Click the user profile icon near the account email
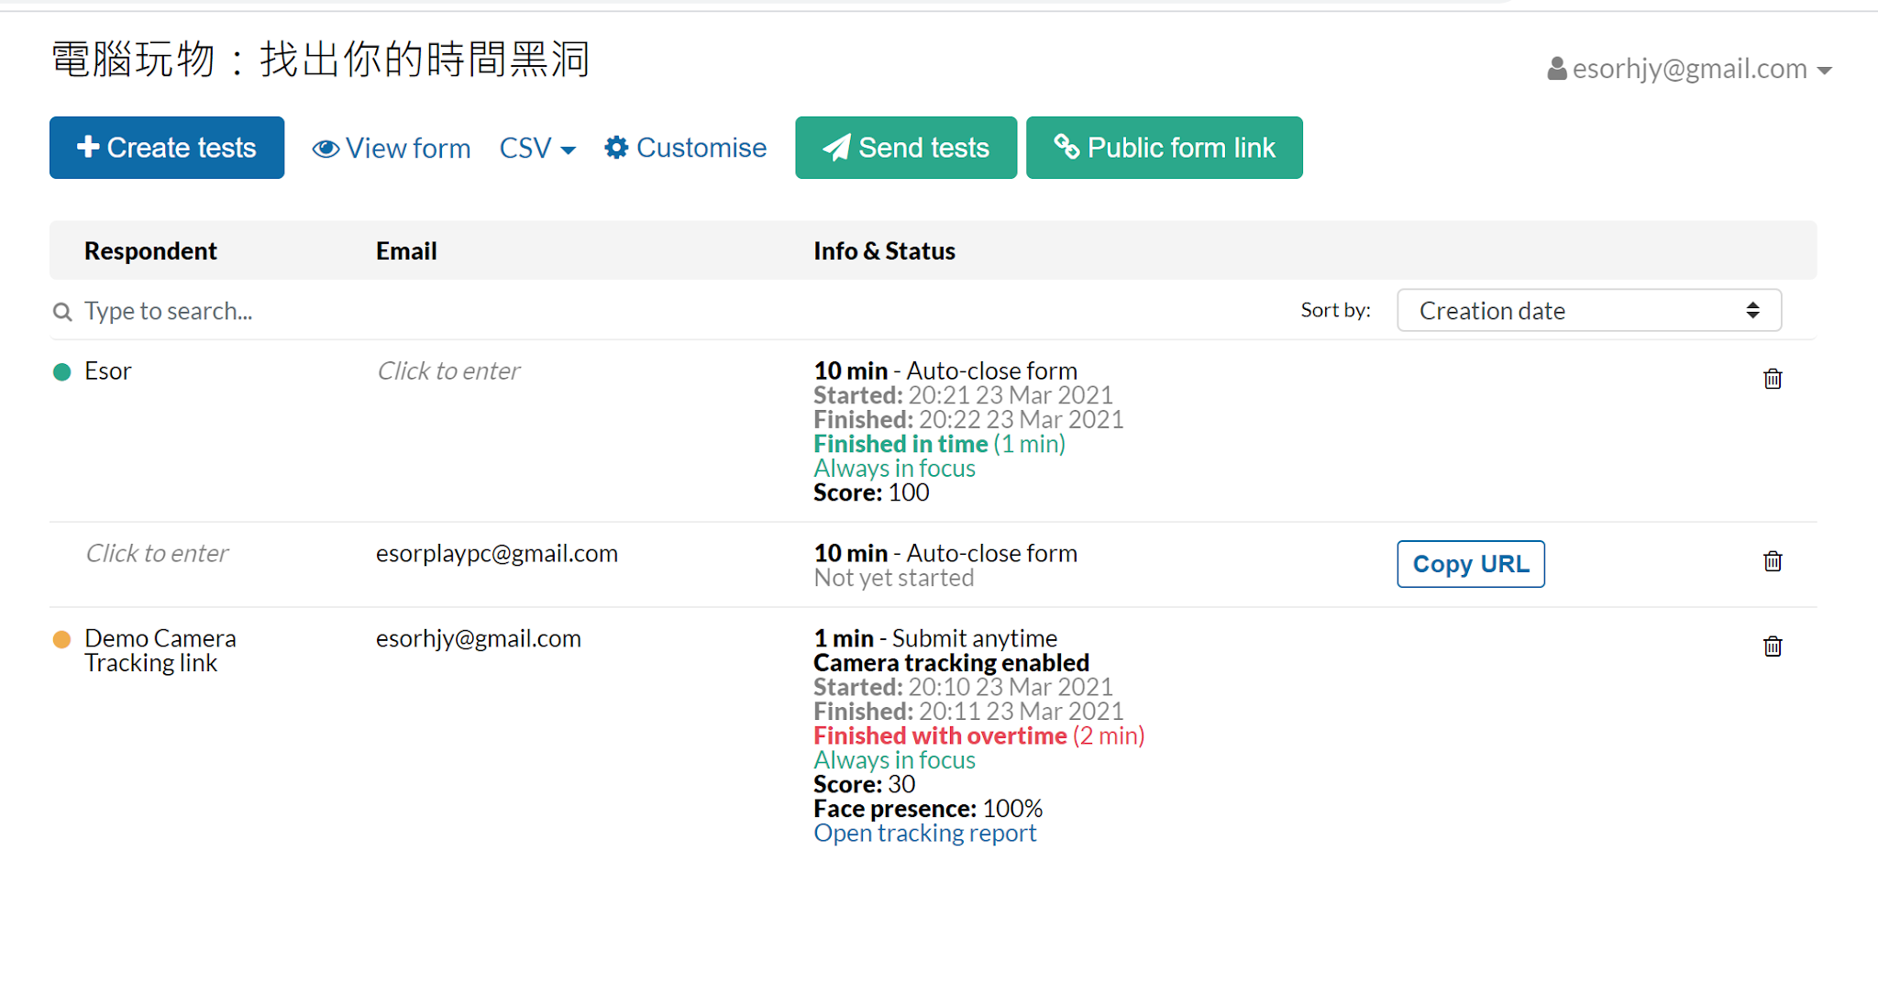1878x984 pixels. click(1556, 68)
